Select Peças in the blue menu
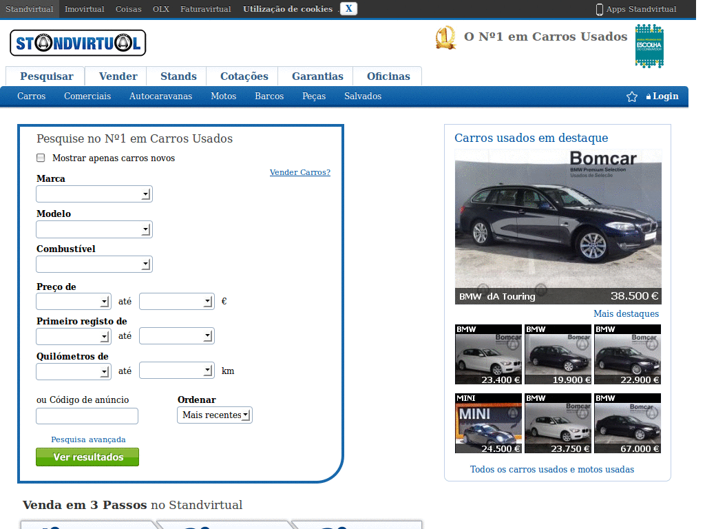Screen dimensions: 705x529 314,96
